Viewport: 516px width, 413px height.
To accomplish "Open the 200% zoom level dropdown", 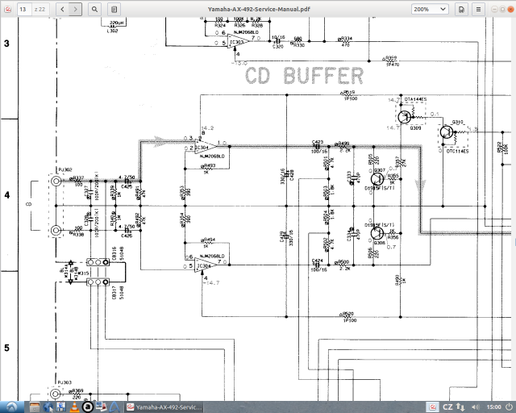I will (x=431, y=9).
